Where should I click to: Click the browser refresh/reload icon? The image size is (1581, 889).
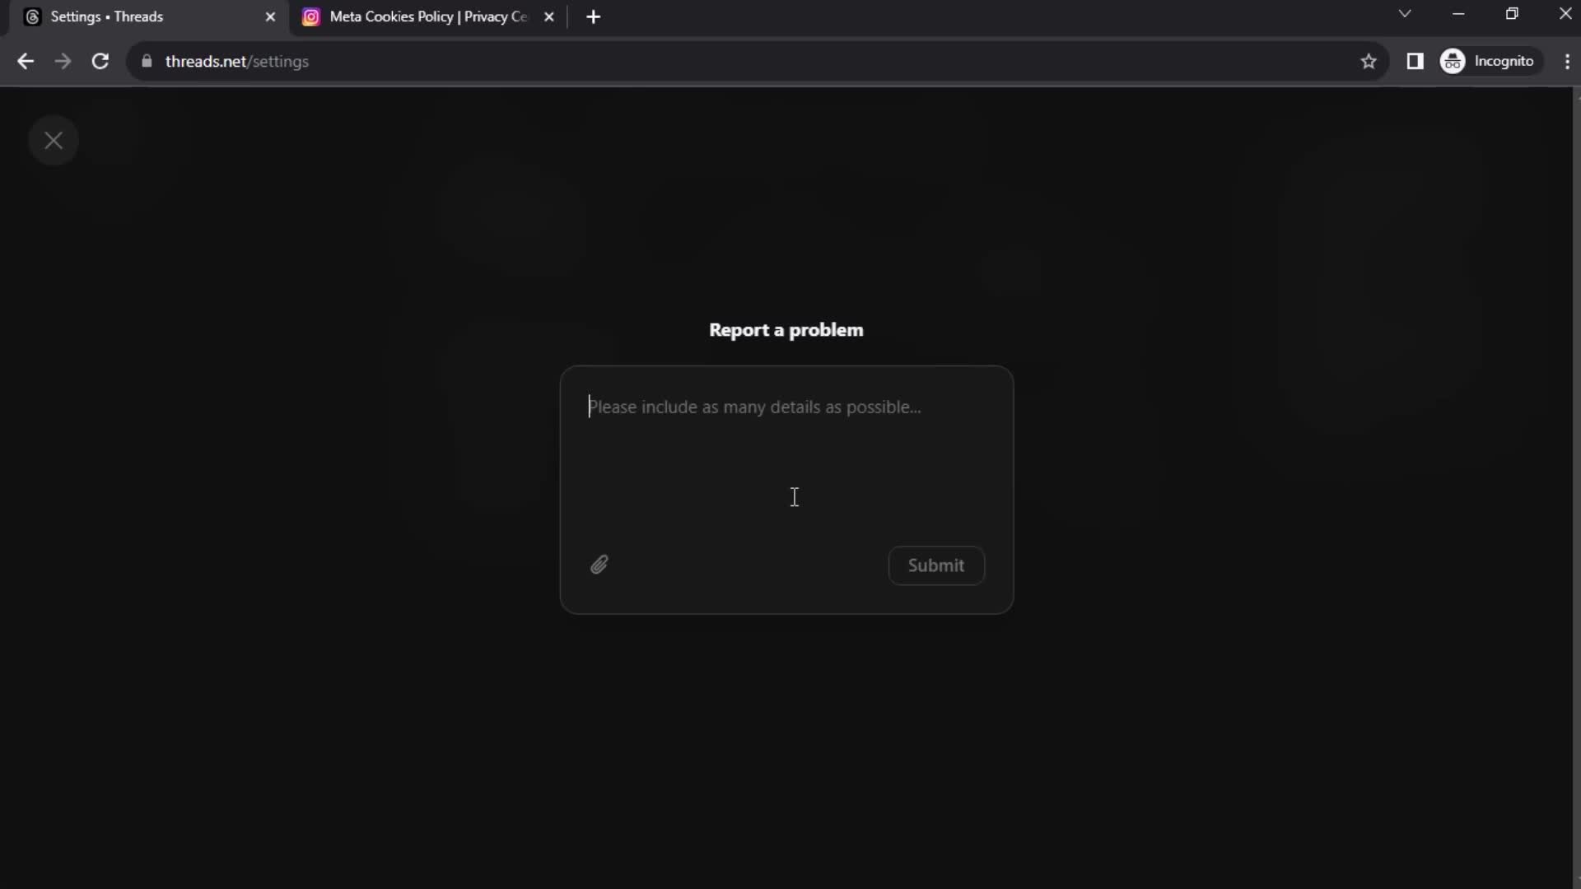[x=99, y=61]
